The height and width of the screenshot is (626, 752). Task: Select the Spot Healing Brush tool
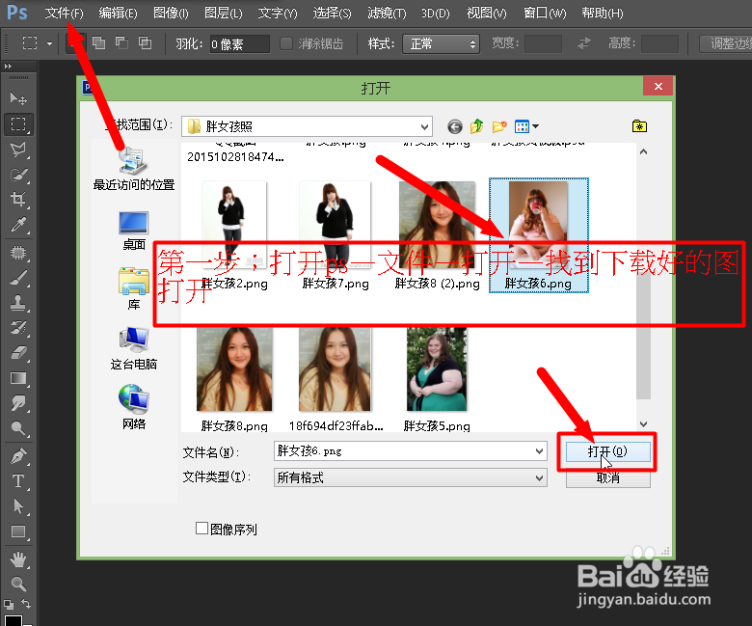18,253
